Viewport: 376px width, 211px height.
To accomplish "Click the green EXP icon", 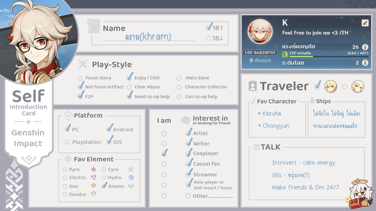I will click(x=285, y=54).
